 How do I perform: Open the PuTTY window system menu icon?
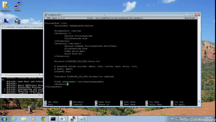46,15
